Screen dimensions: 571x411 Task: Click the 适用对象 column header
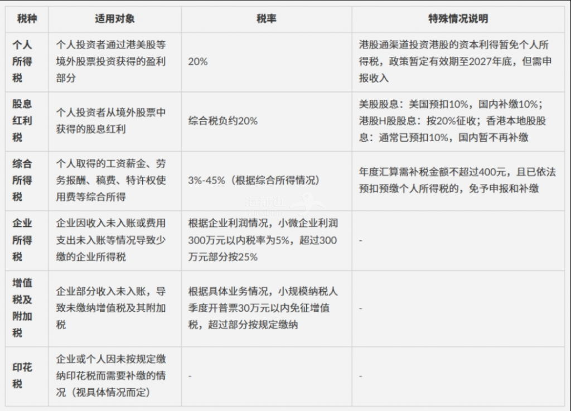(x=114, y=18)
